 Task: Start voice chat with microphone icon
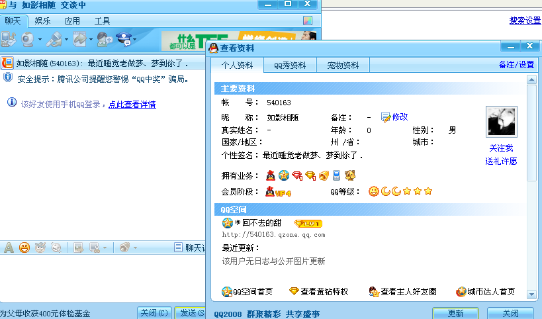pyautogui.click(x=54, y=40)
